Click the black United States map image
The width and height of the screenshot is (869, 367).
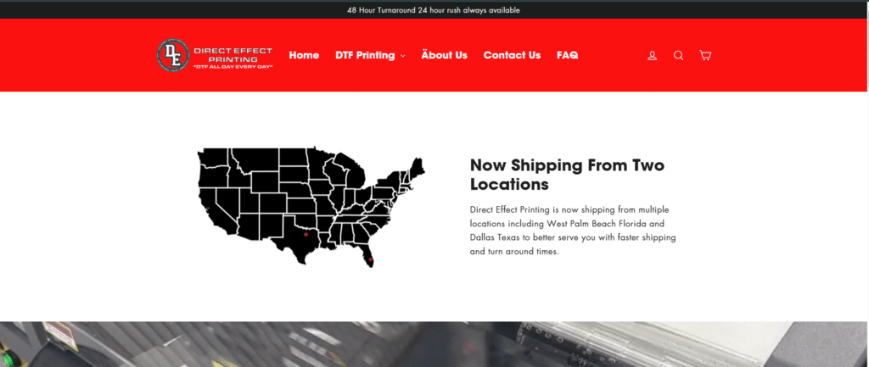(x=311, y=208)
